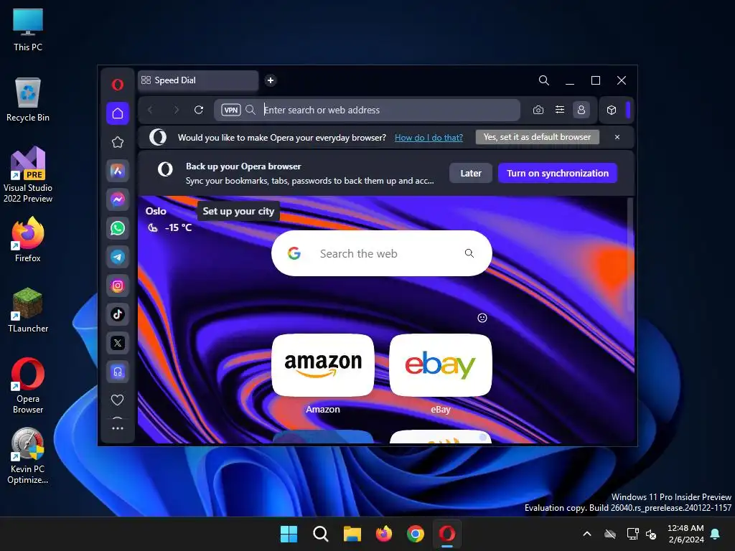Toggle the VPN badge in address bar
This screenshot has width=735, height=551.
coord(231,110)
